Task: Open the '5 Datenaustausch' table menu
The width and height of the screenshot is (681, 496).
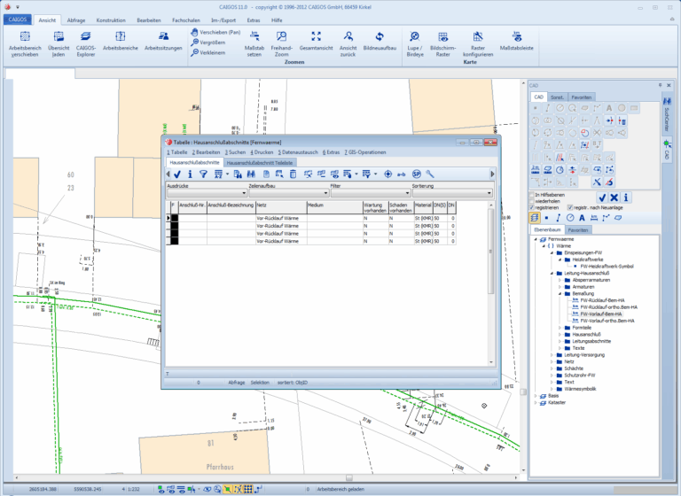Action: point(300,152)
